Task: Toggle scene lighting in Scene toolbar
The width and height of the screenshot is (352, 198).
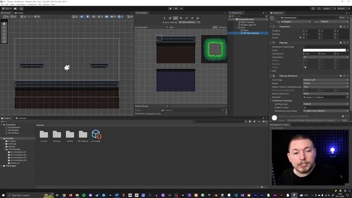Action: [87, 16]
